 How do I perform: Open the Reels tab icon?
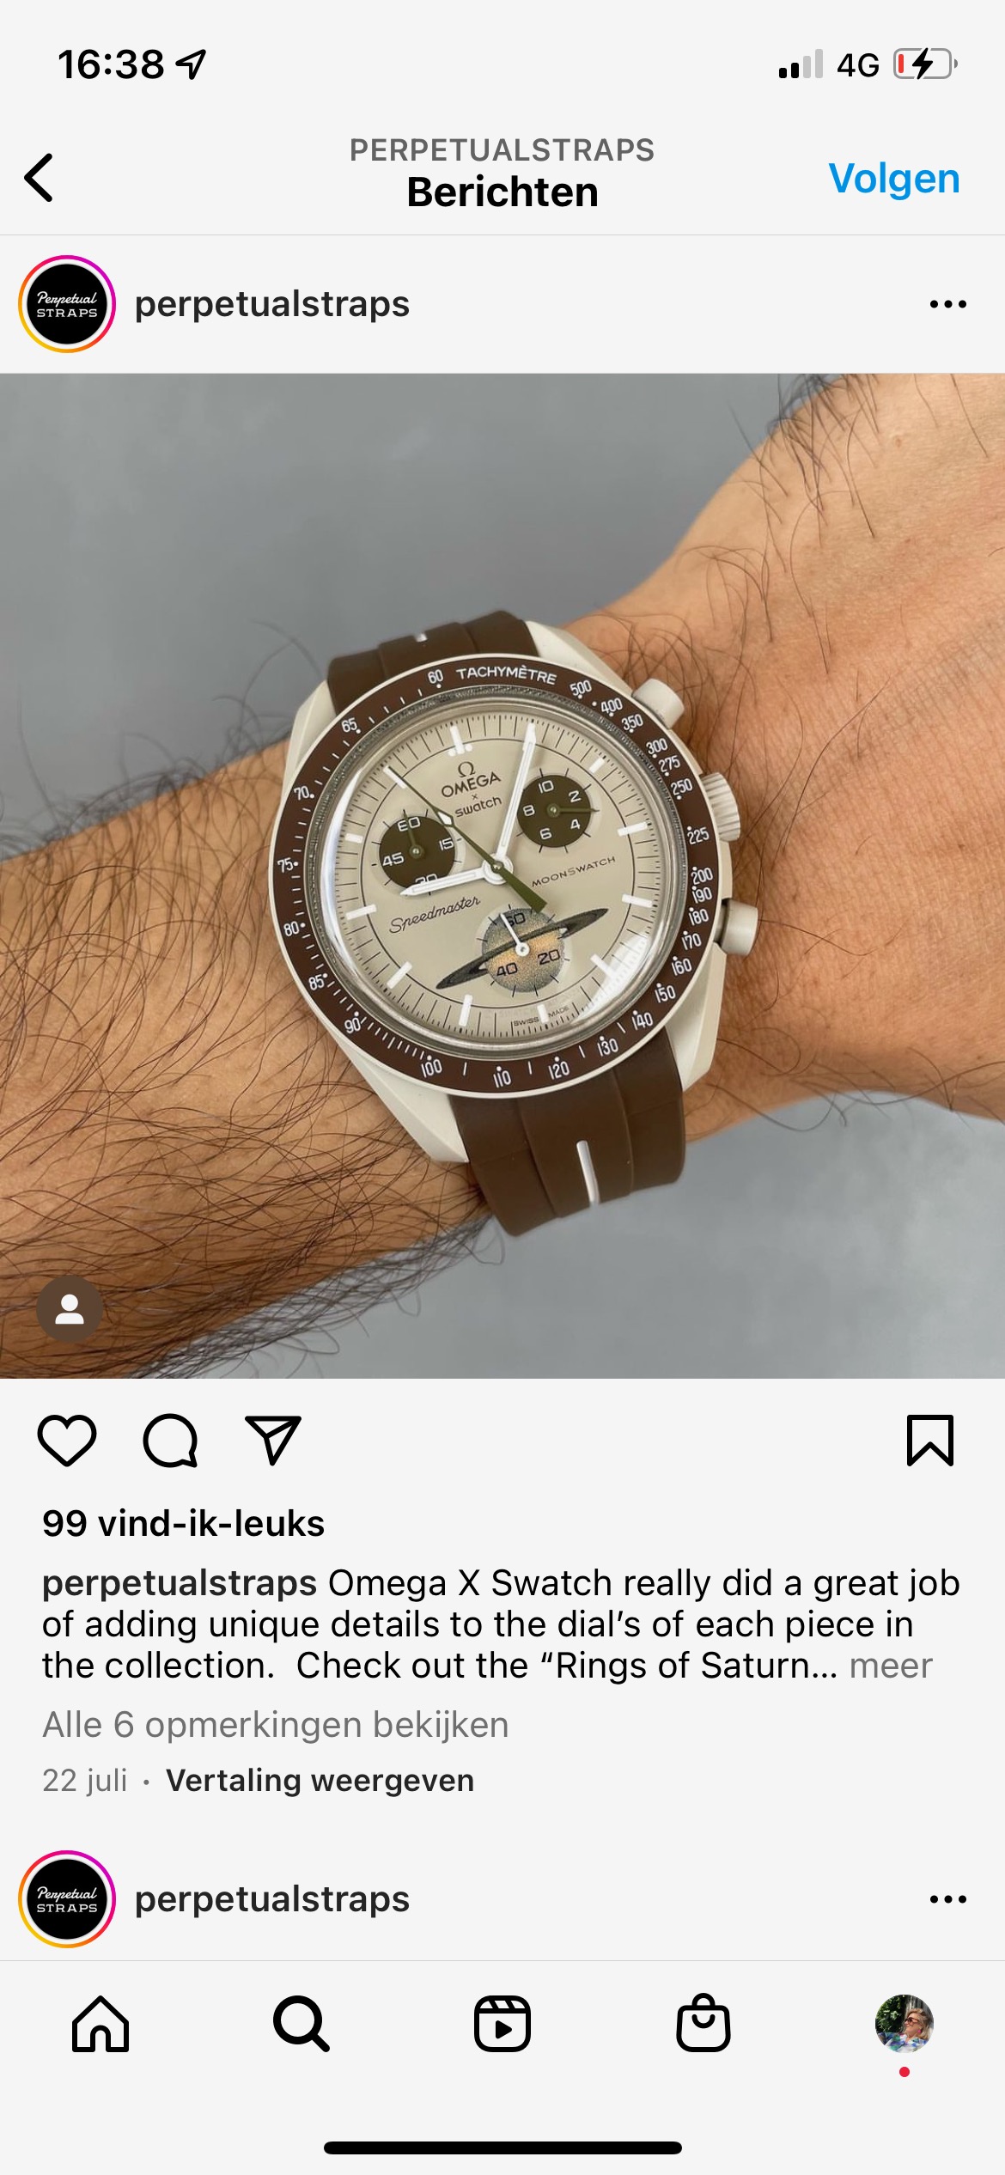pyautogui.click(x=502, y=2023)
